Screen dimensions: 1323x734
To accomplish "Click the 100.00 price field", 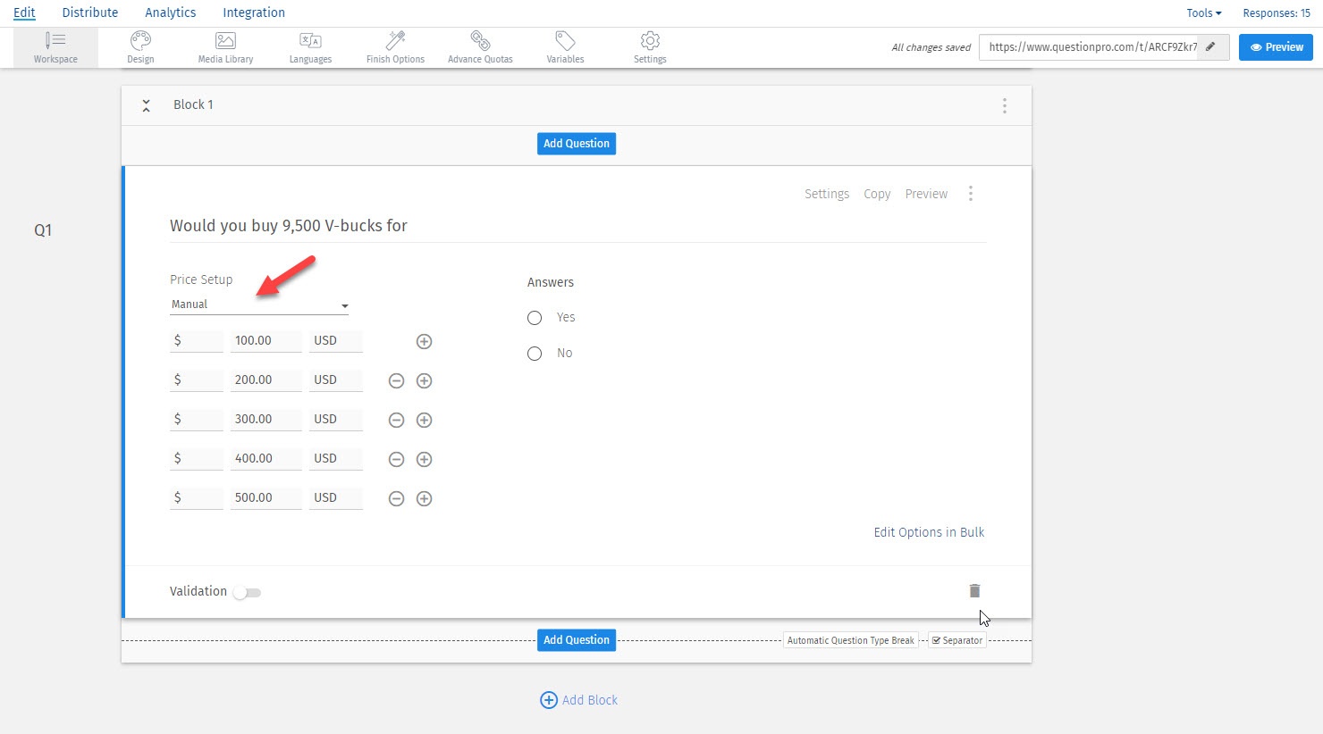I will point(266,341).
